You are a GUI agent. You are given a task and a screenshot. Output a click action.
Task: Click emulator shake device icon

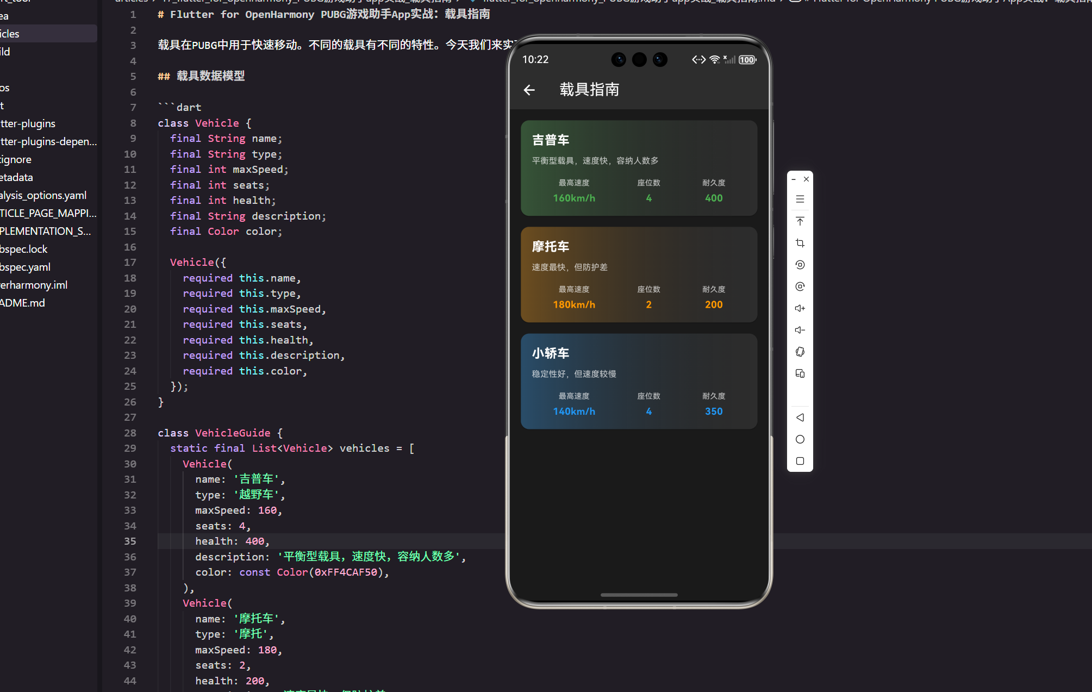coord(800,352)
